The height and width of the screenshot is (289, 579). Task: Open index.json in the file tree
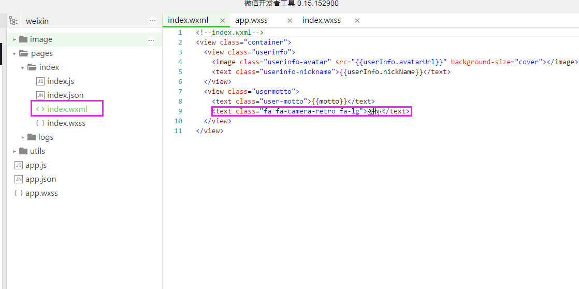[x=65, y=95]
